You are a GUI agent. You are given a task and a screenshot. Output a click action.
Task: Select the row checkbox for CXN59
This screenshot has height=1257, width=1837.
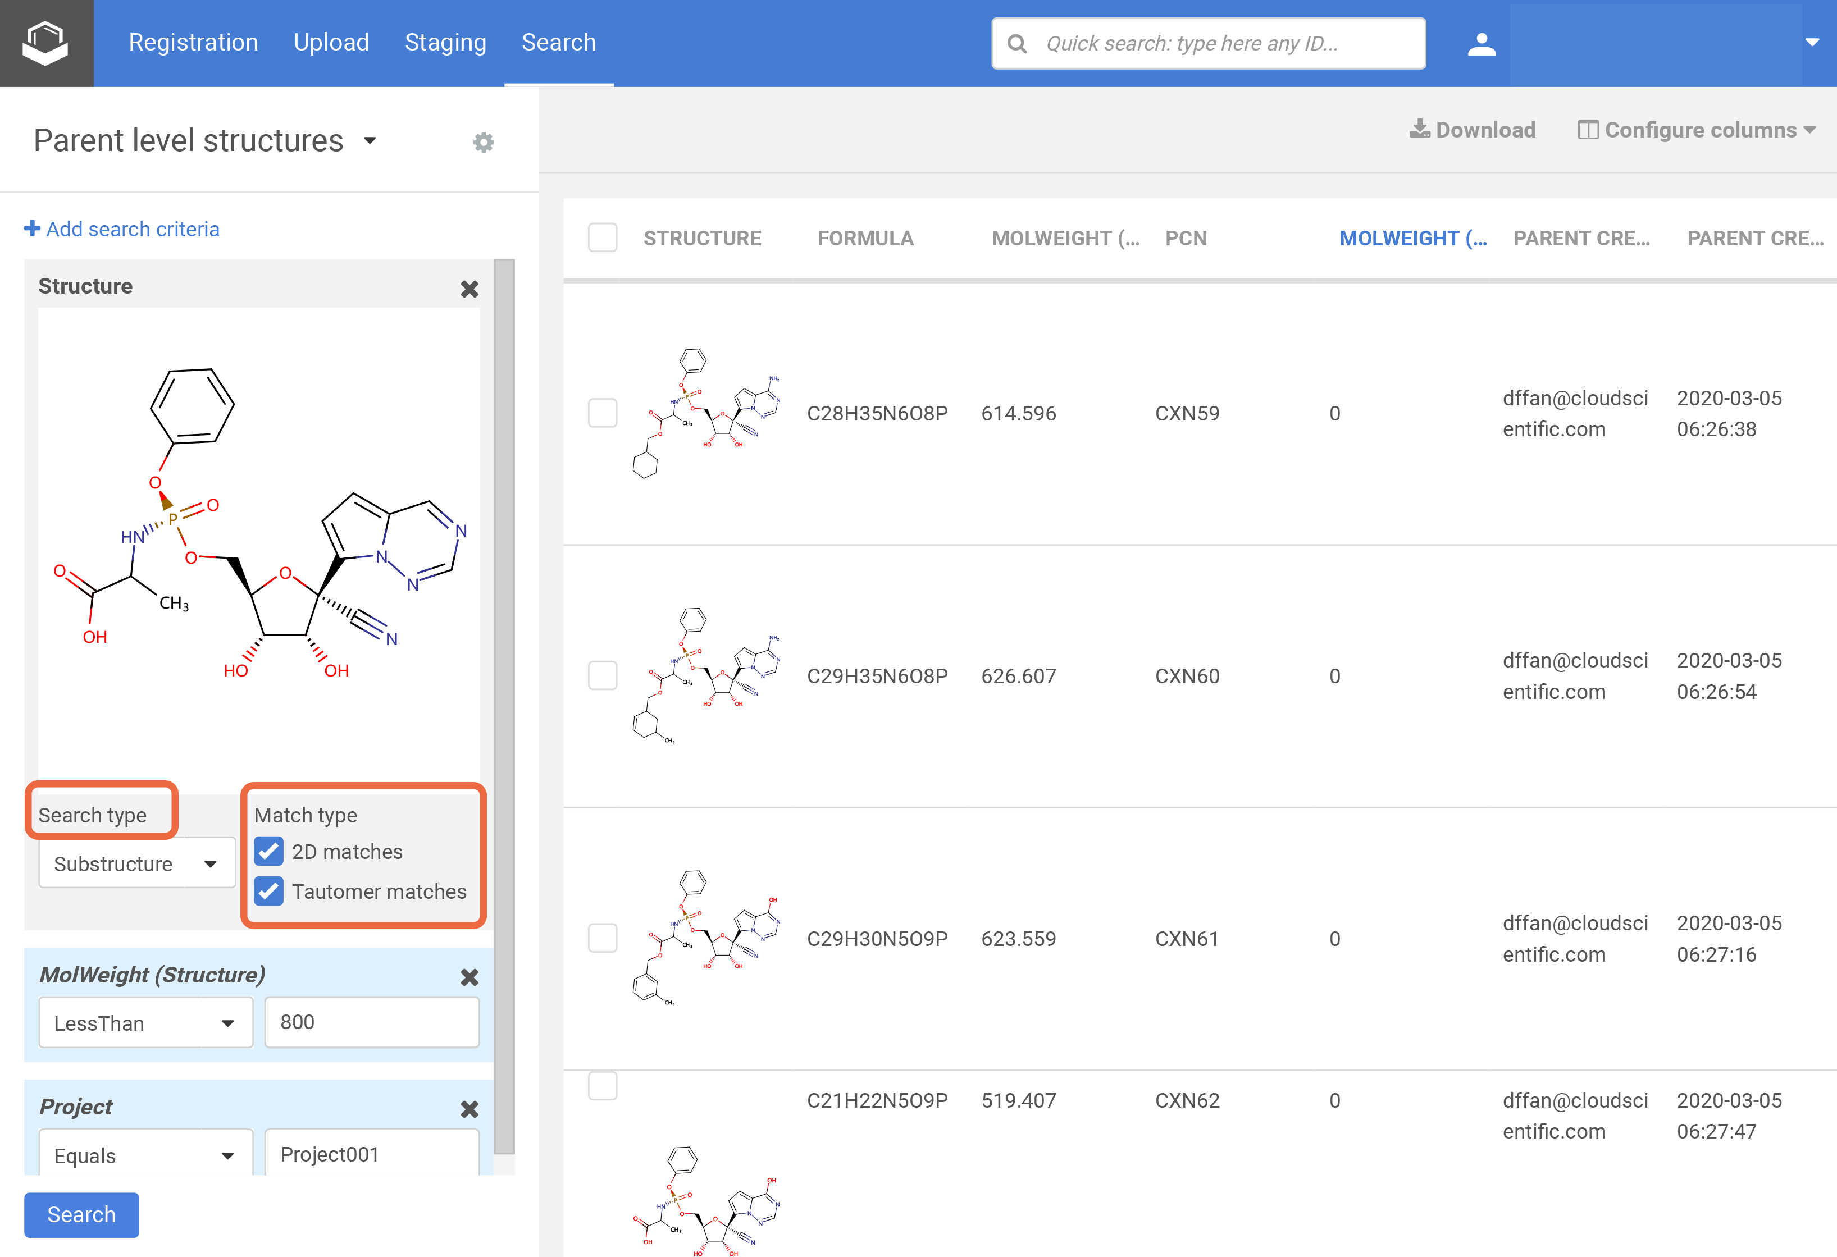pyautogui.click(x=603, y=413)
